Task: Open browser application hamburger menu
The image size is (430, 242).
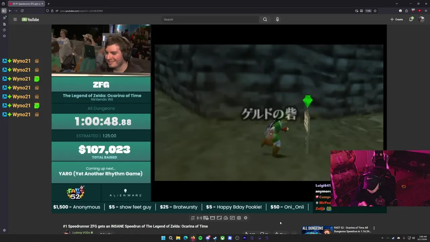Action: click(426, 11)
